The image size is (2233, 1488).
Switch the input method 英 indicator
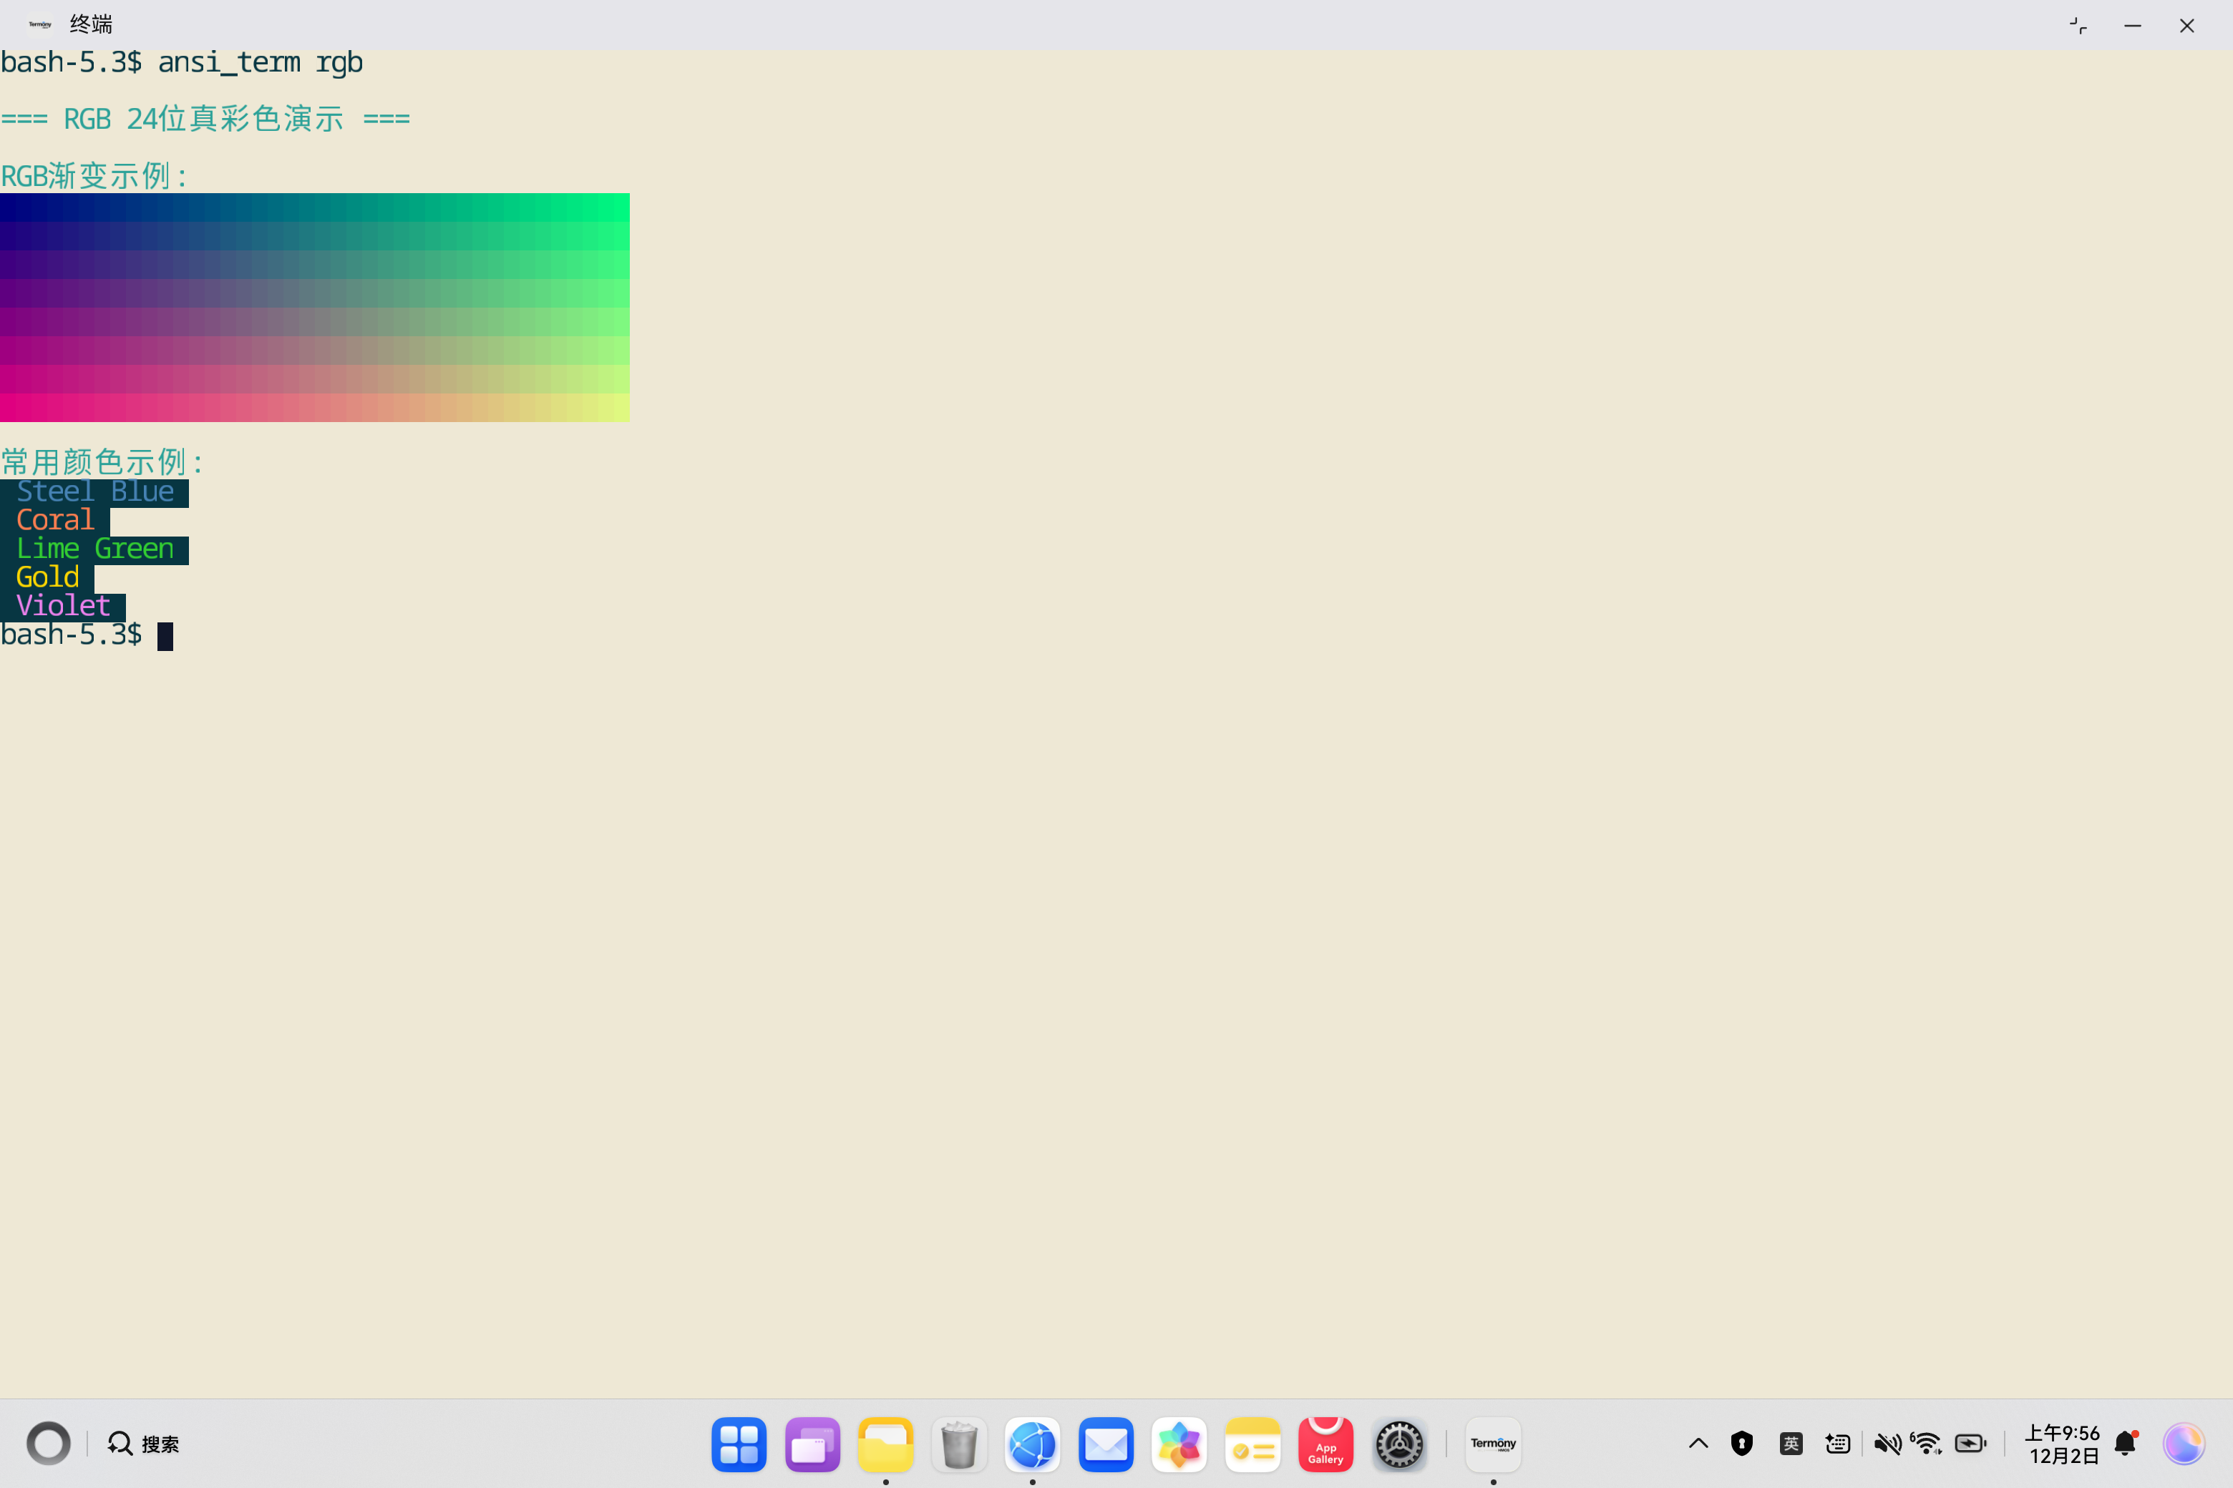pyautogui.click(x=1791, y=1444)
